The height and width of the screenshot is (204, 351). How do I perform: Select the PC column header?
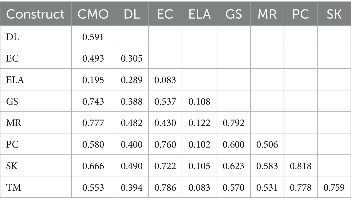pos(301,14)
